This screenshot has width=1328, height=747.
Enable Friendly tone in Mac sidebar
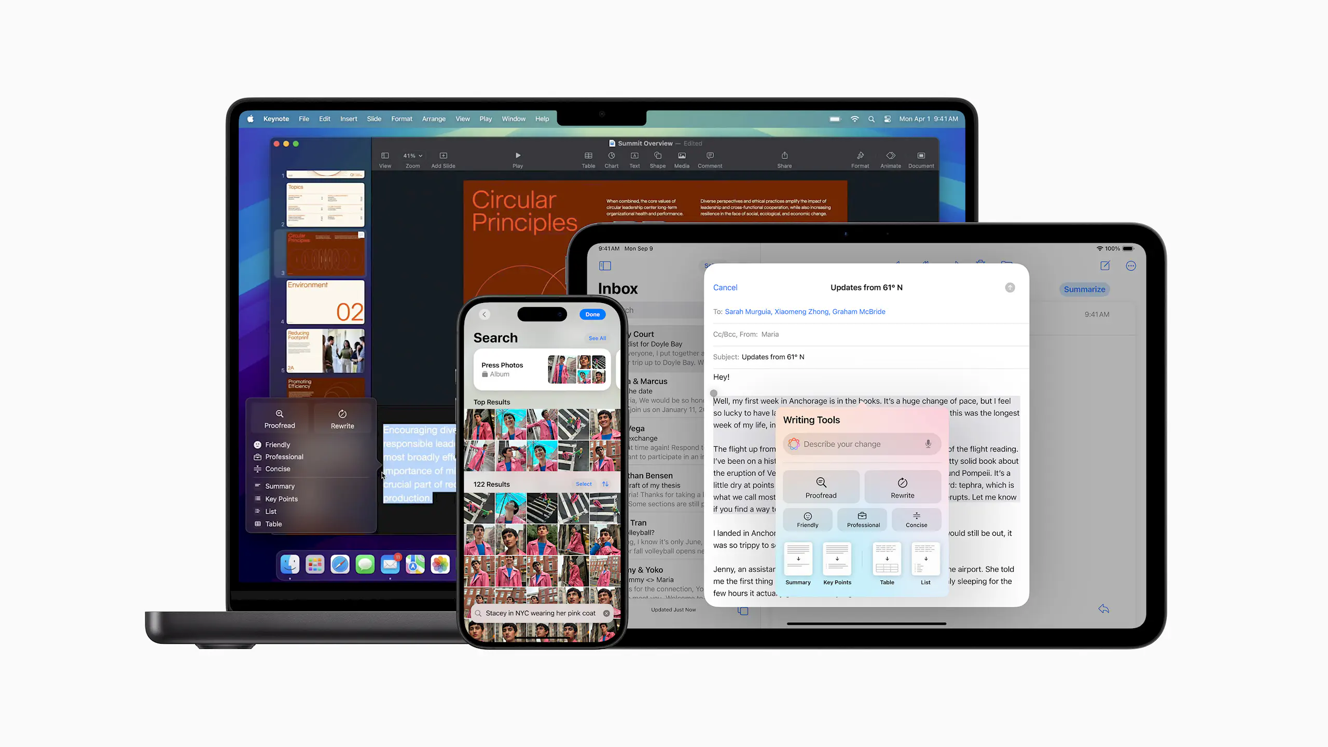click(x=278, y=444)
